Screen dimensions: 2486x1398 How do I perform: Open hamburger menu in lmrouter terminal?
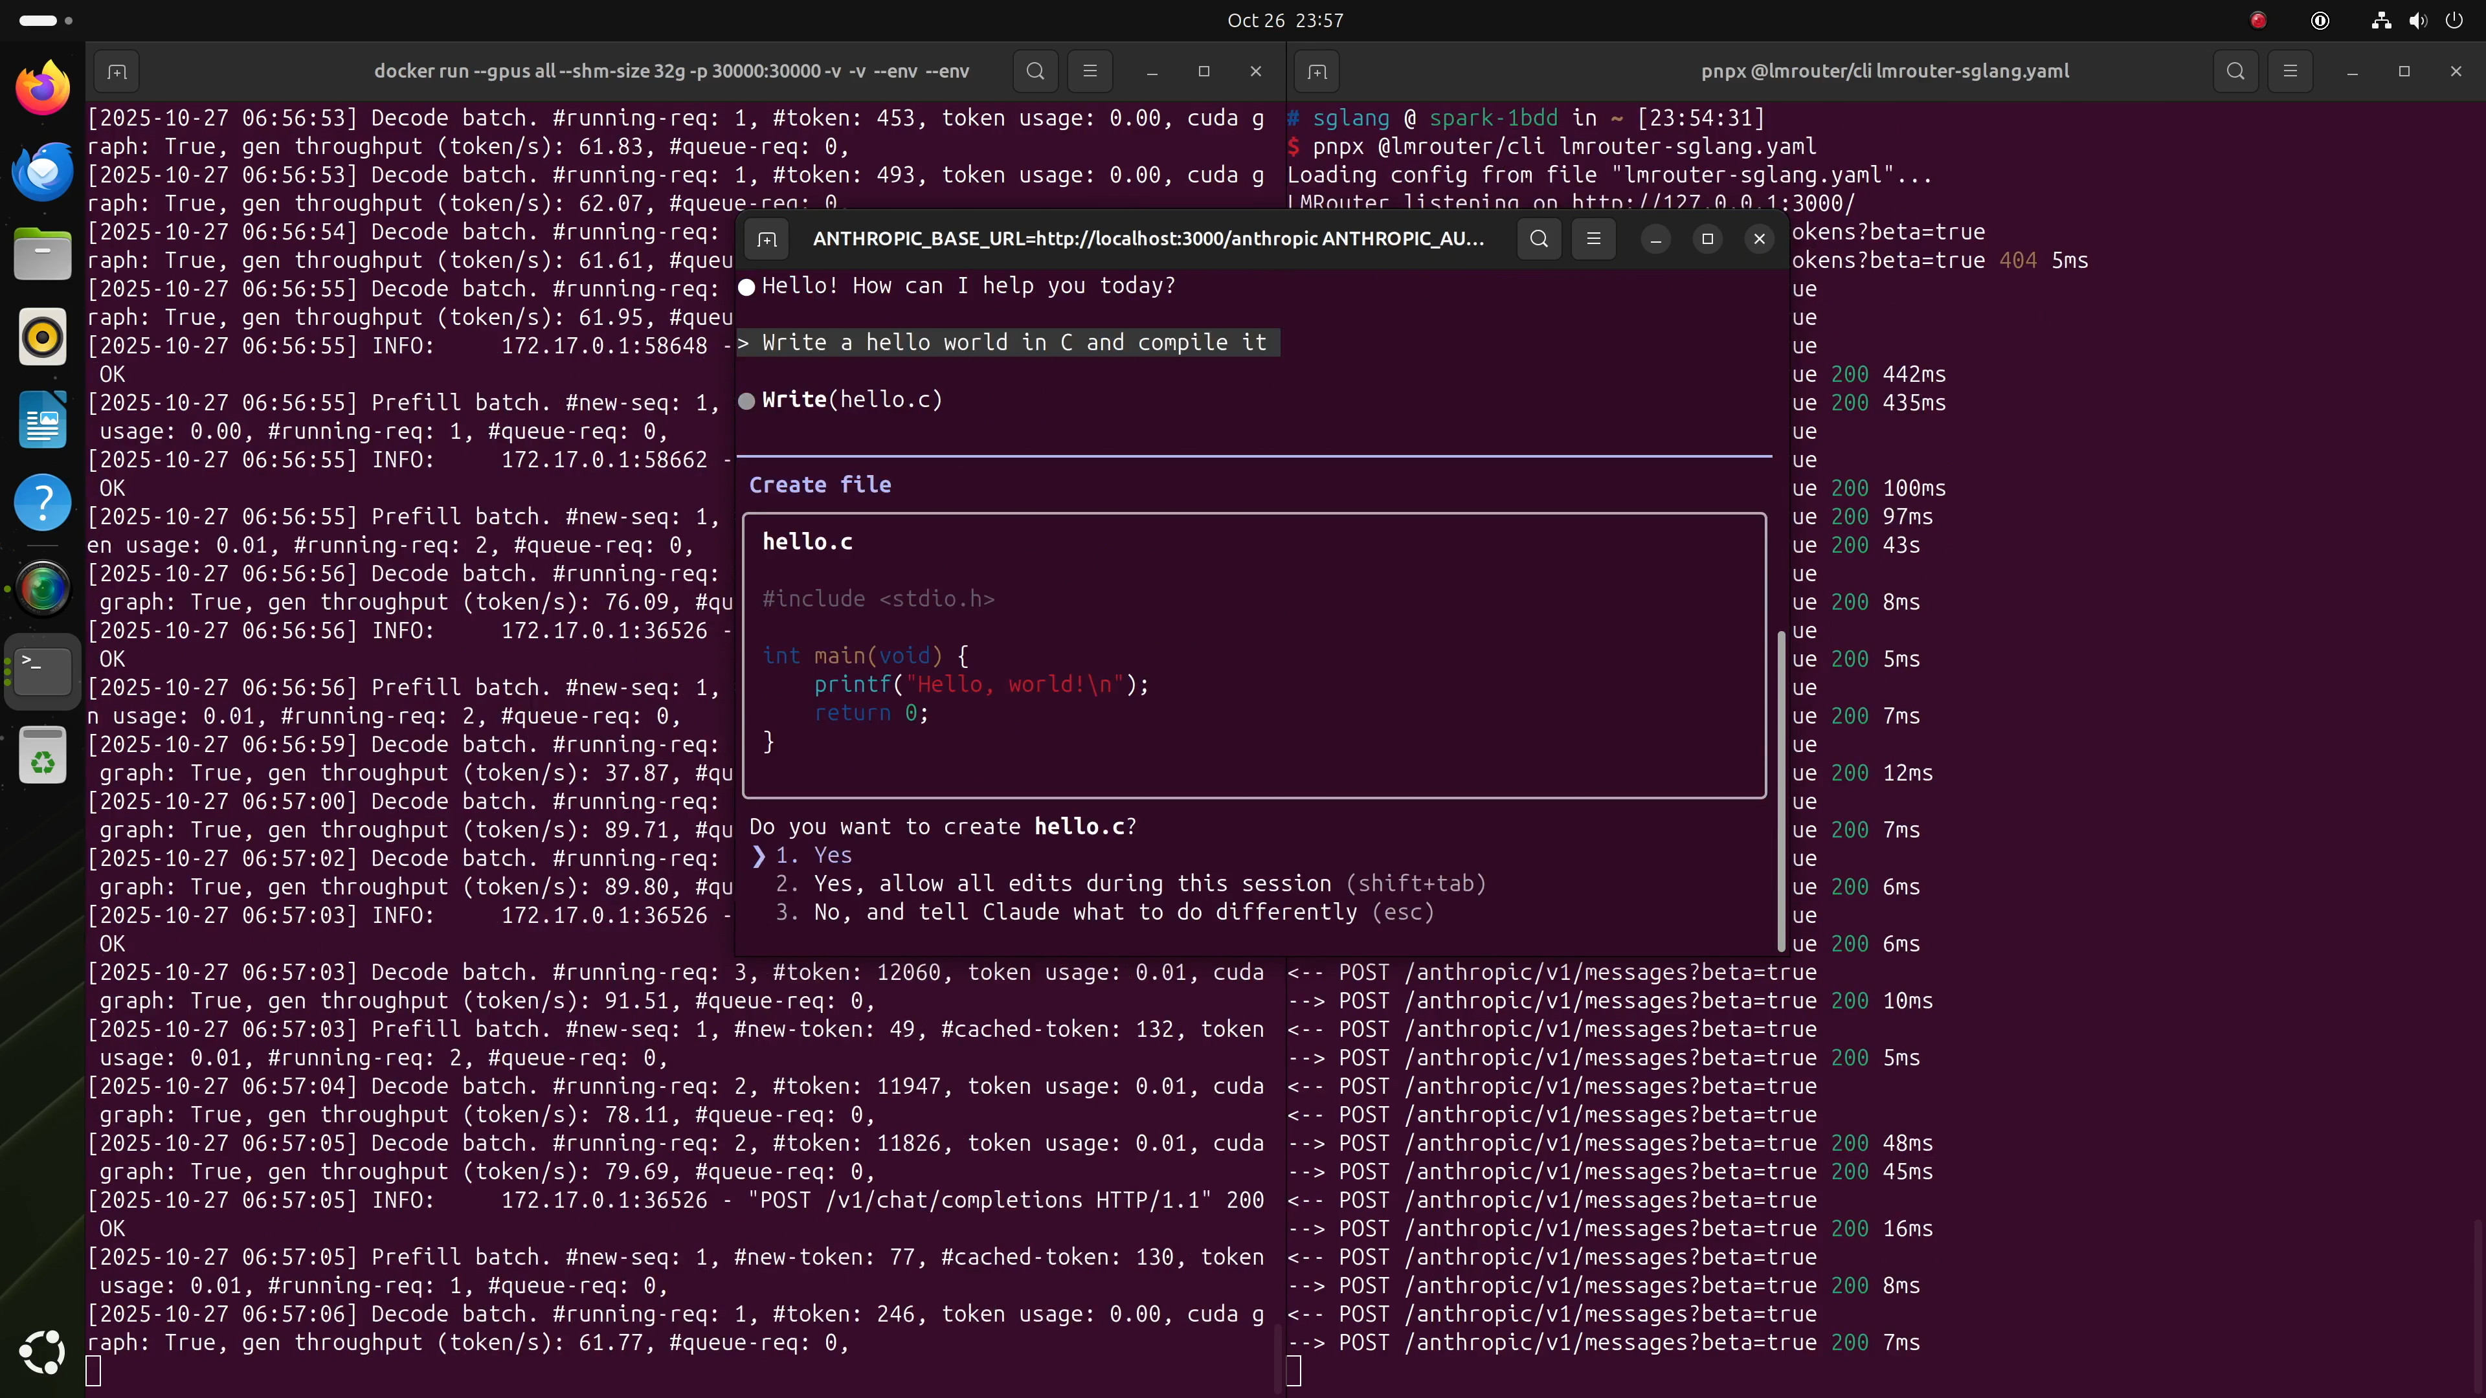click(2290, 71)
